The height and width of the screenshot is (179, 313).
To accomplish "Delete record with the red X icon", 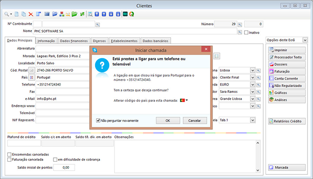I will (x=31, y=14).
